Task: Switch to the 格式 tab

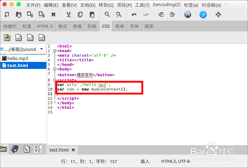Action: [x=63, y=26]
